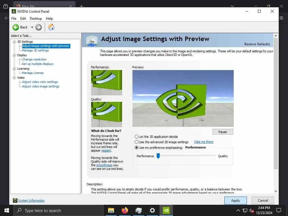The image size is (288, 216).
Task: Click the muted volume tray icon
Action: point(251,210)
